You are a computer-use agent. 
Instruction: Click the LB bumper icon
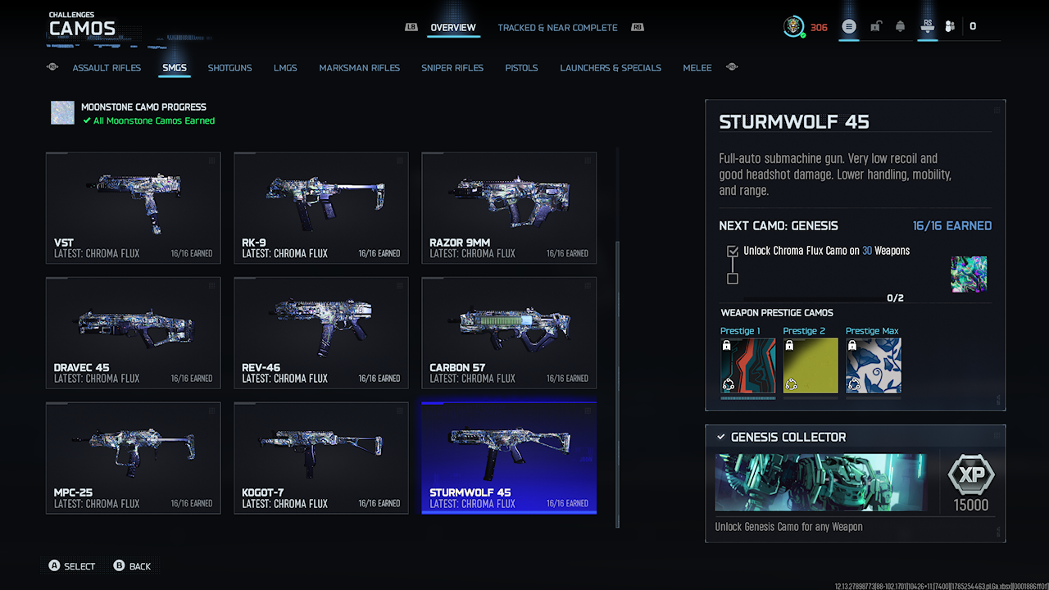[411, 27]
